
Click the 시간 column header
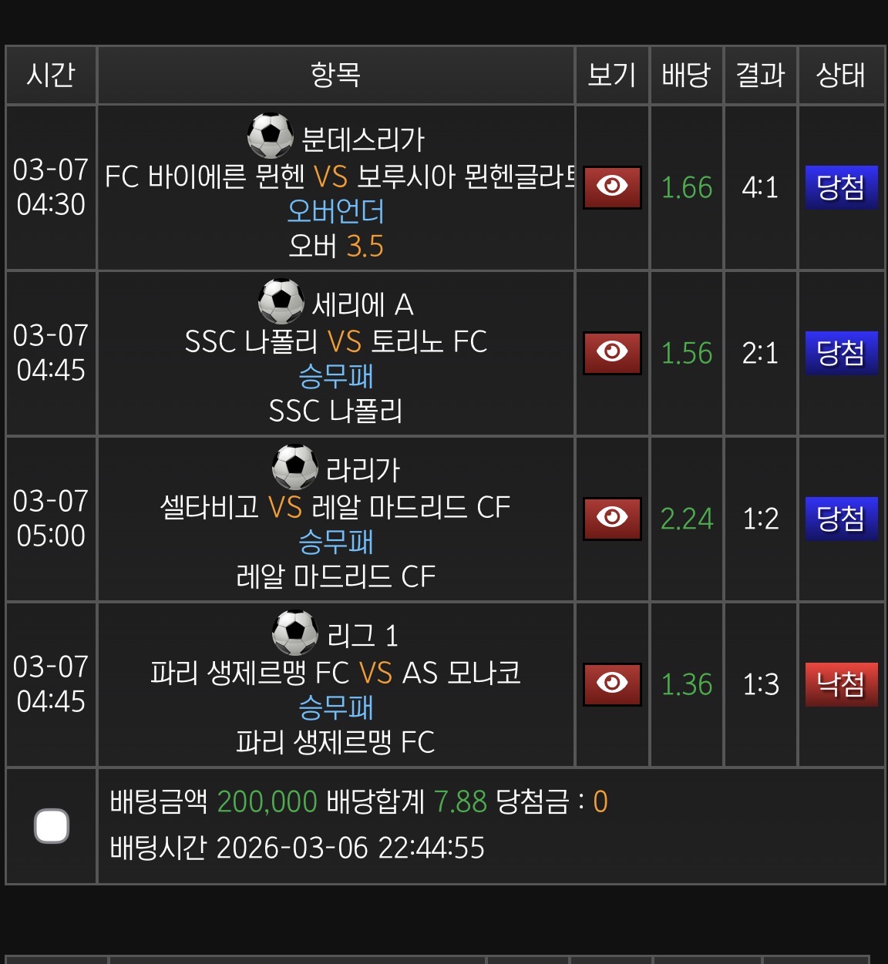pos(50,75)
